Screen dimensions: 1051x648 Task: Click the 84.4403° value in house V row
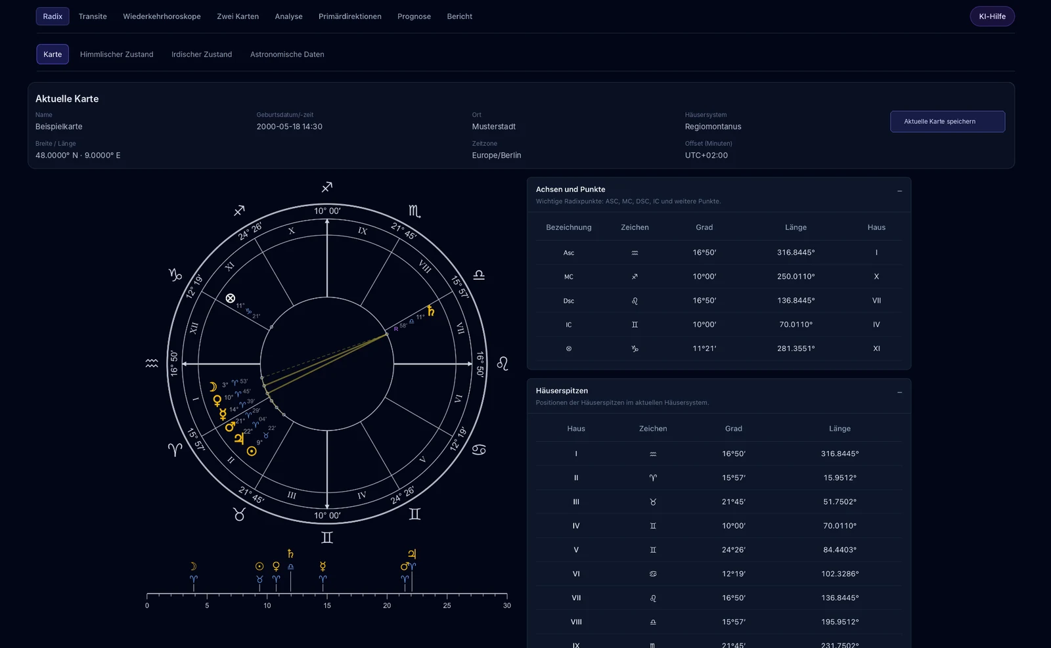(x=839, y=550)
